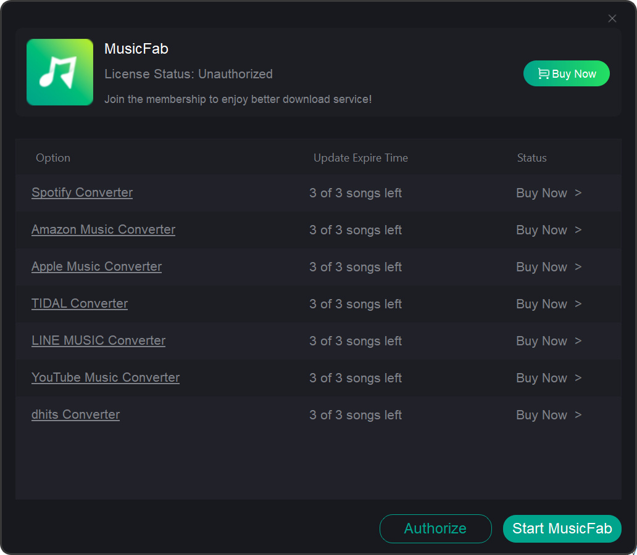The width and height of the screenshot is (637, 555).
Task: Click songs left text in dhits row
Action: (x=356, y=414)
